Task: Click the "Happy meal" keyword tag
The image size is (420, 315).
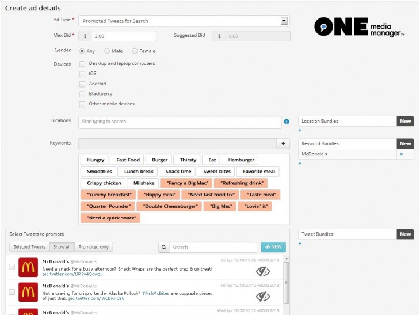Action: pyautogui.click(x=159, y=195)
